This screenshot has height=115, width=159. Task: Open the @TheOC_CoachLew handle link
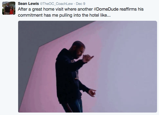(x=56, y=4)
